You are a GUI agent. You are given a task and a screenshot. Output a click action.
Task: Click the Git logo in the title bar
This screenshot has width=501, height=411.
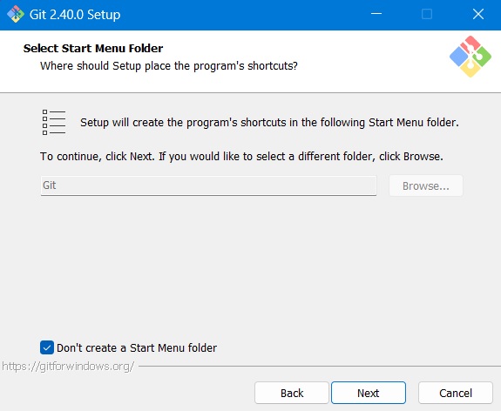click(x=16, y=14)
